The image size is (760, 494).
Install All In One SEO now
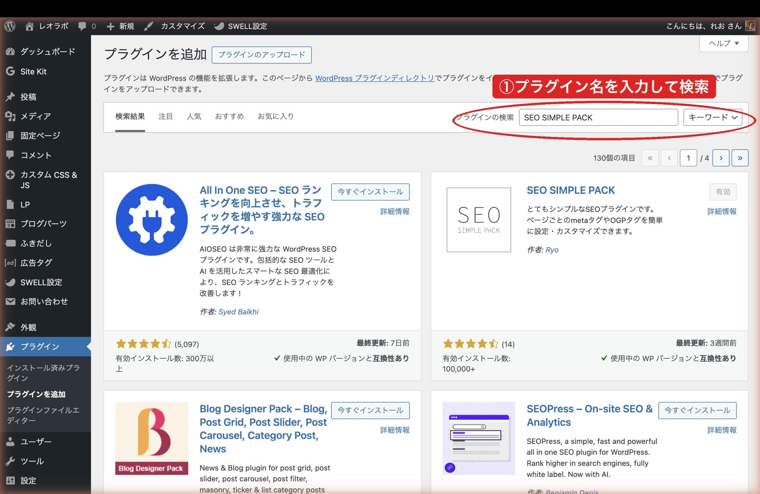point(370,192)
